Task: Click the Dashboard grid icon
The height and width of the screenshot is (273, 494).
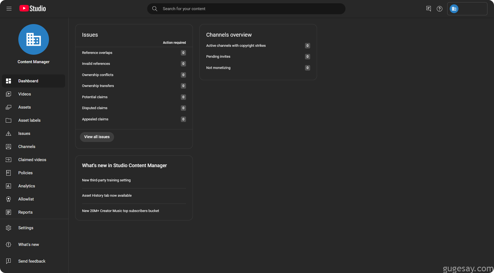Action: 8,81
